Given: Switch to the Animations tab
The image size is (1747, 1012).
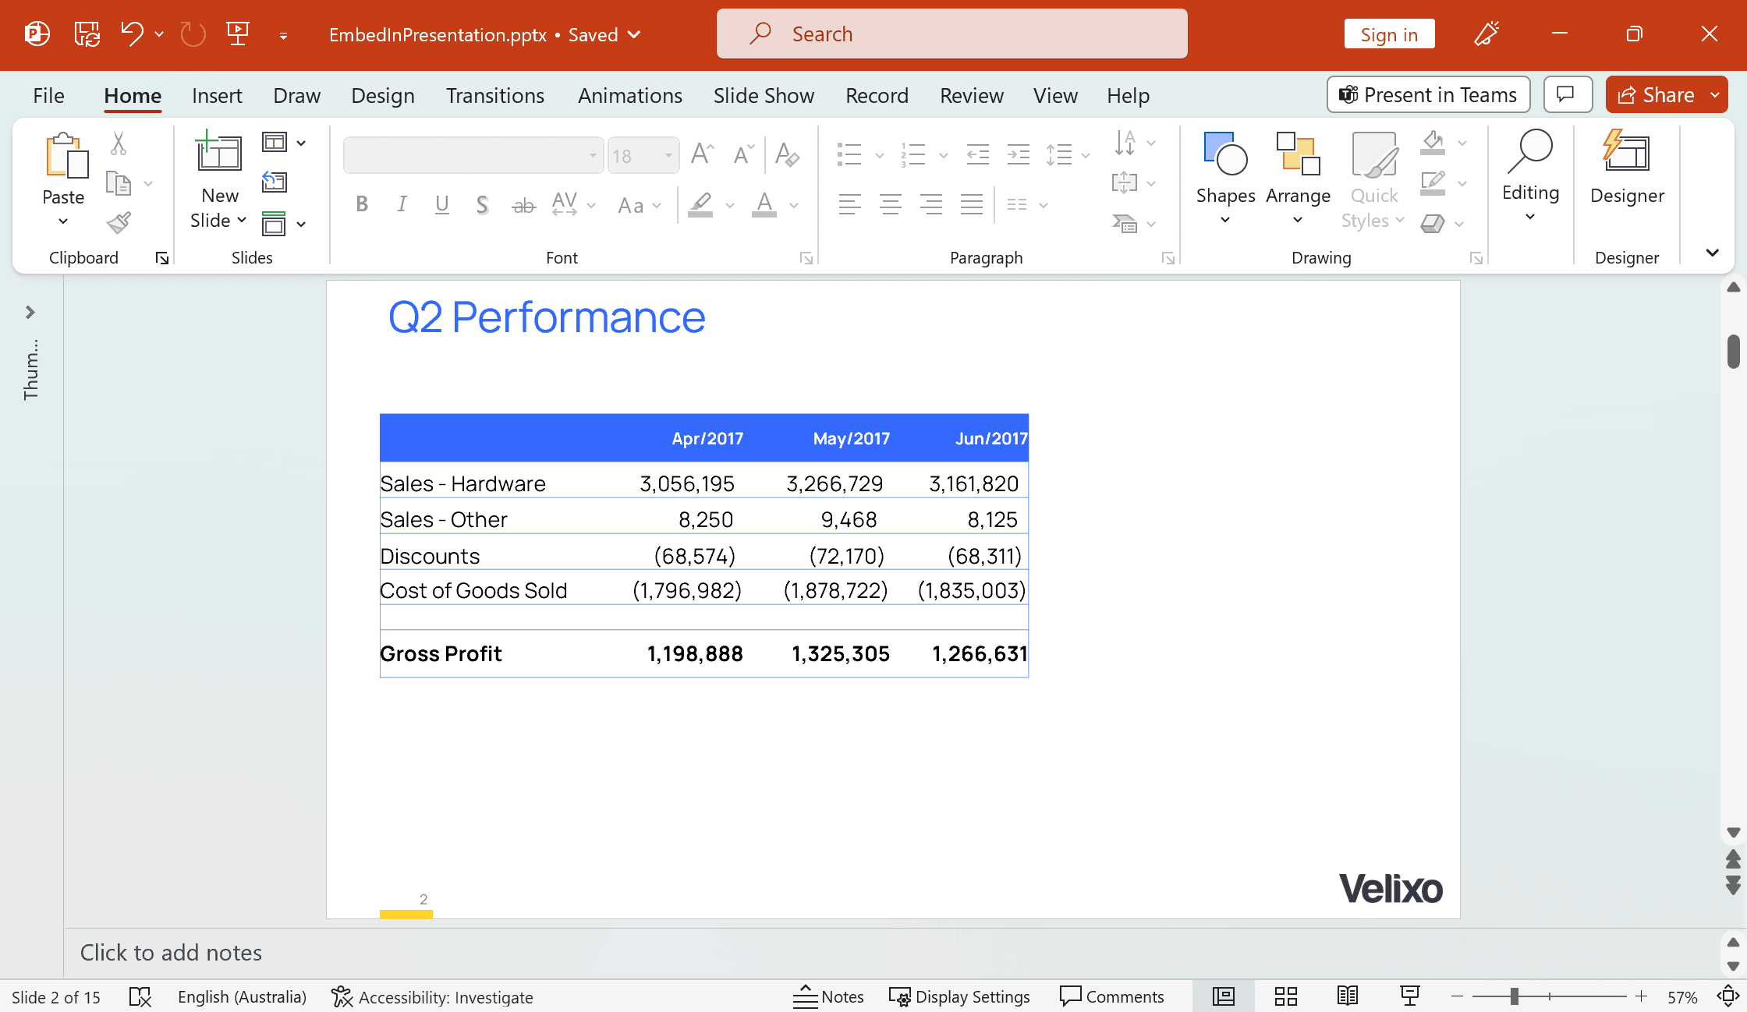Looking at the screenshot, I should pyautogui.click(x=630, y=95).
